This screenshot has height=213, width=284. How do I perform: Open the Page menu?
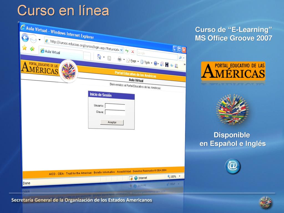132,61
